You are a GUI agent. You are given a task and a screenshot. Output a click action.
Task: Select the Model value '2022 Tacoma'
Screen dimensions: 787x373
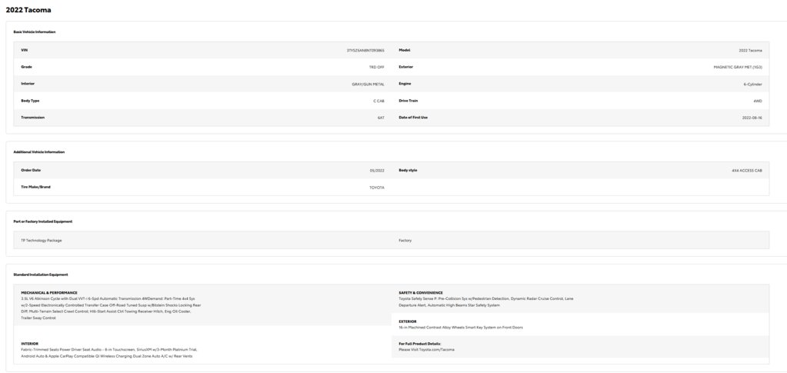[750, 51]
